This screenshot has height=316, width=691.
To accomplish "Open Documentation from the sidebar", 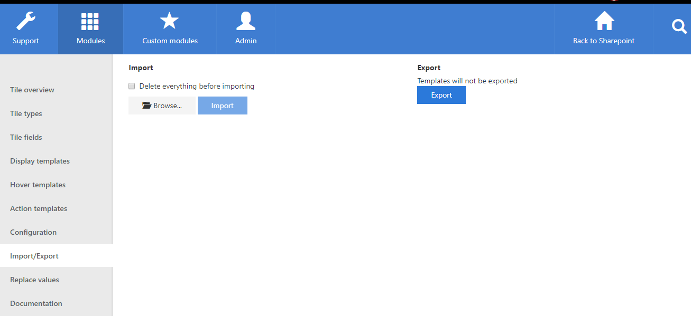I will (36, 303).
